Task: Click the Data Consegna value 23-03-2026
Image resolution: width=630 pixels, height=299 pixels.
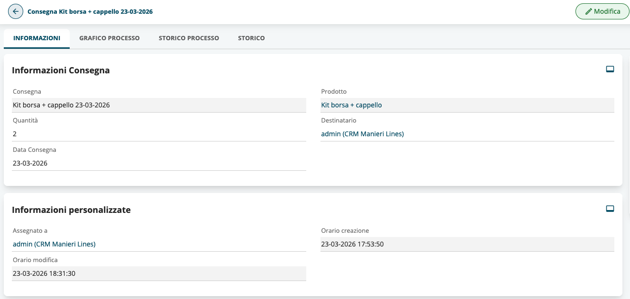Action: pos(159,163)
